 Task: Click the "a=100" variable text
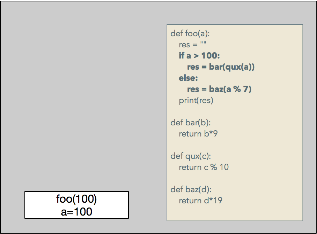click(x=76, y=211)
